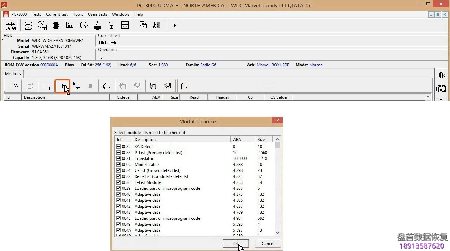Click the walking figure icon in toolbar
The image size is (450, 251).
[x=156, y=25]
